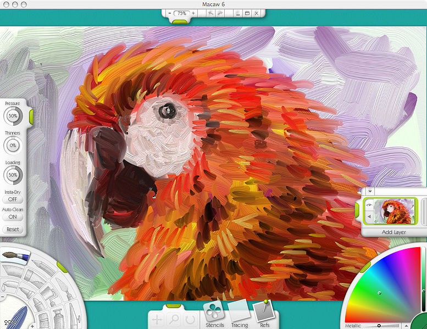The height and width of the screenshot is (329, 427).
Task: Close window with macOS red traffic light
Action: (x=6, y=4)
